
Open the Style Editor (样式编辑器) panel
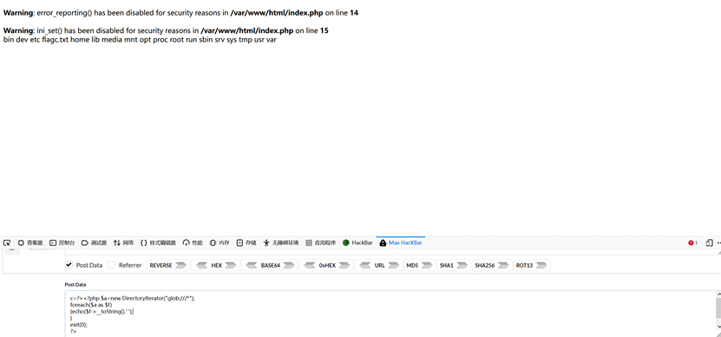pyautogui.click(x=158, y=243)
